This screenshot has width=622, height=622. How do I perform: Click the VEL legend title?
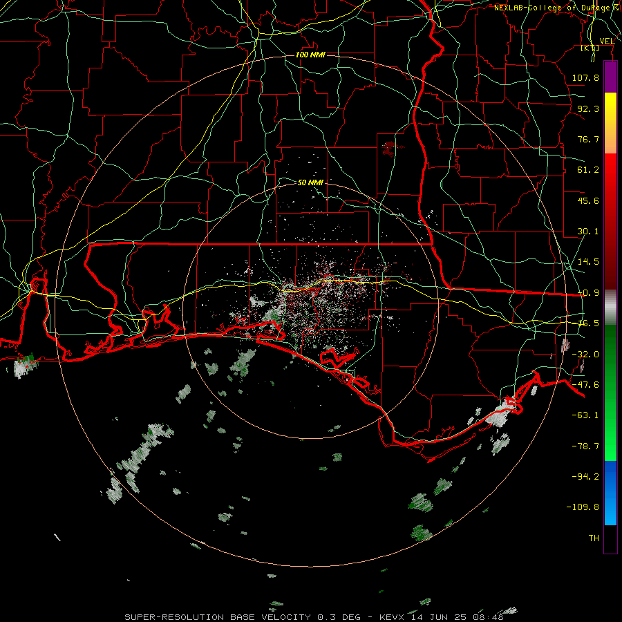[607, 41]
